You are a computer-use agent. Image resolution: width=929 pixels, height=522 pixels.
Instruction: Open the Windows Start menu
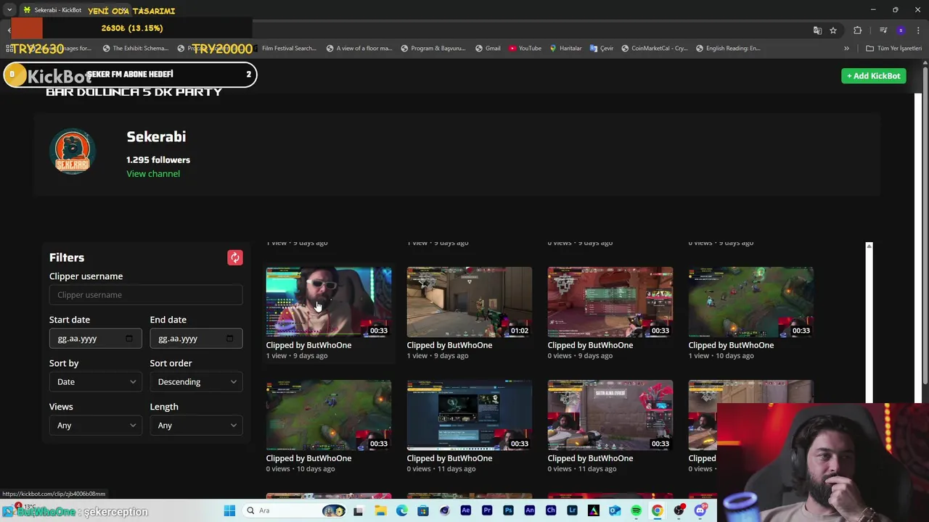pyautogui.click(x=229, y=510)
